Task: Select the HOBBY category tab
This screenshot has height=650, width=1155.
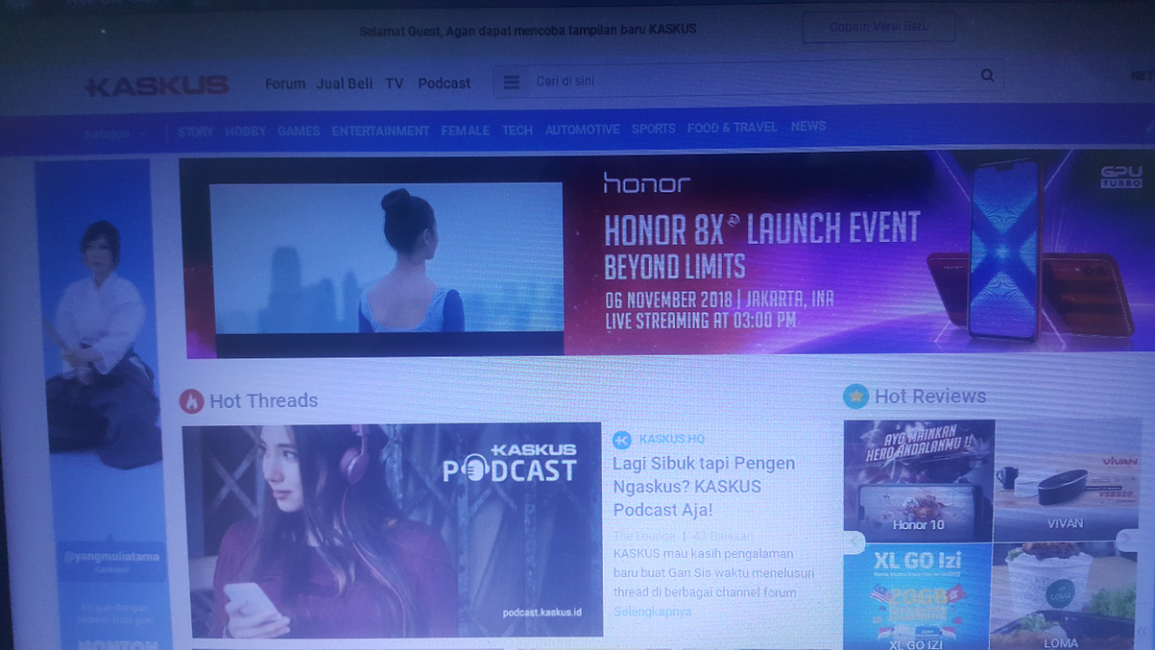Action: click(245, 132)
